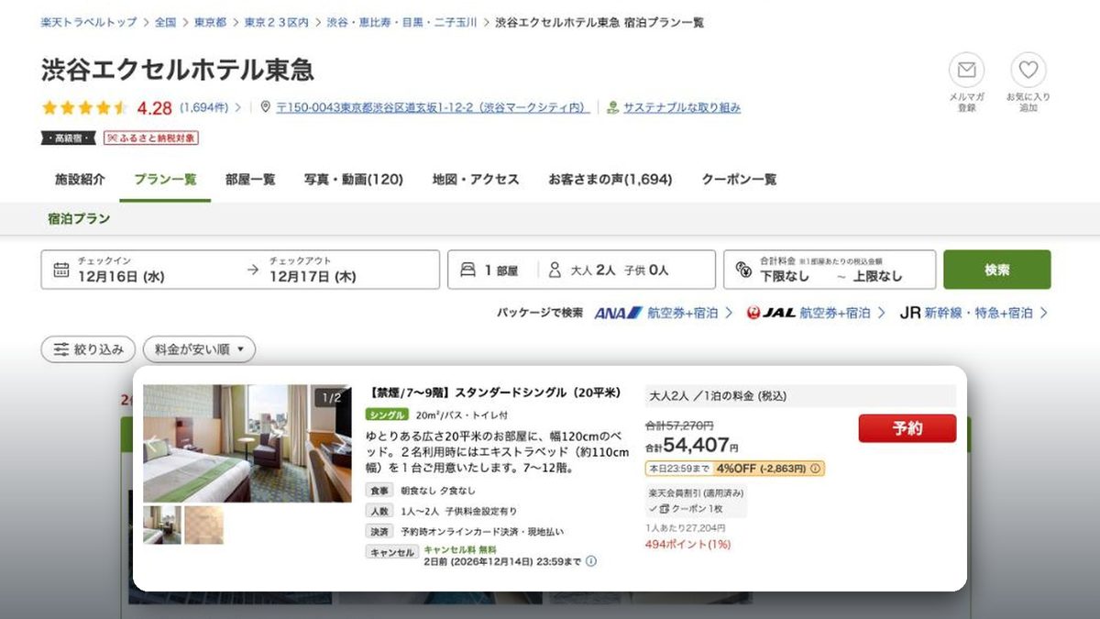The image size is (1100, 619).
Task: Open サステナブルな取り組み link
Action: 682,107
